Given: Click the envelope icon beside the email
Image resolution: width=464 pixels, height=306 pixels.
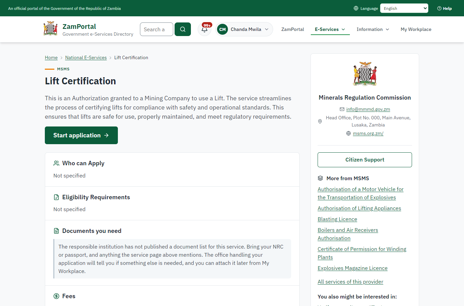Looking at the screenshot, I should point(342,109).
